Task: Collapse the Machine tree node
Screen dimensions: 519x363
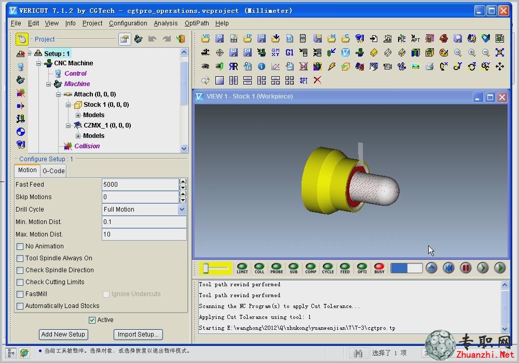Action: [49, 84]
